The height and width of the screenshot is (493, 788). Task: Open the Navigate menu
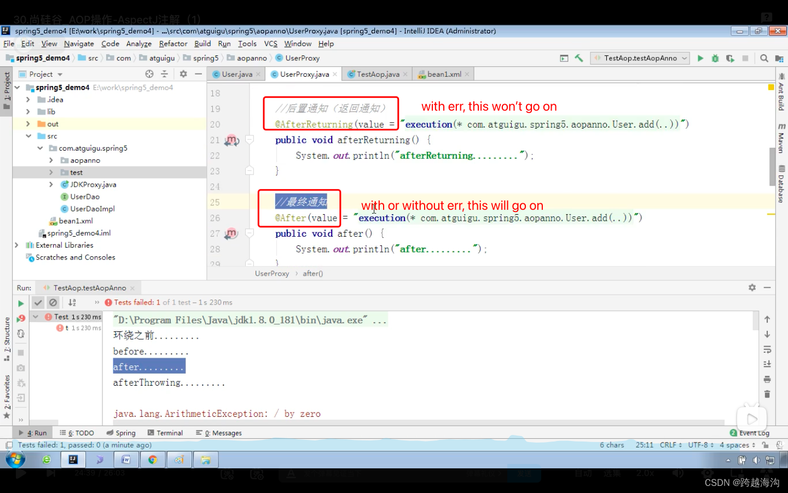79,44
